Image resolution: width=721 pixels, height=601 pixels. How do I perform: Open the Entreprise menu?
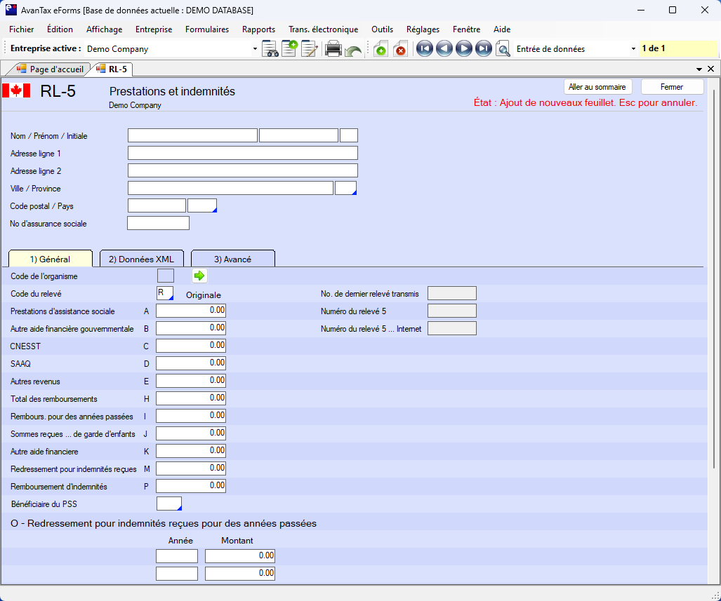[x=154, y=29]
